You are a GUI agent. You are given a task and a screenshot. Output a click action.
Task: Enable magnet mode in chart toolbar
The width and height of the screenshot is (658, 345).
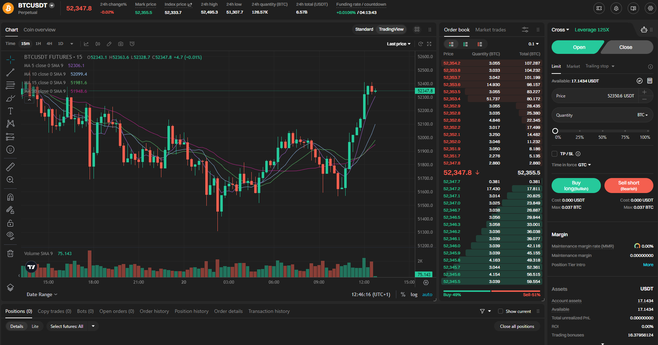pos(10,197)
